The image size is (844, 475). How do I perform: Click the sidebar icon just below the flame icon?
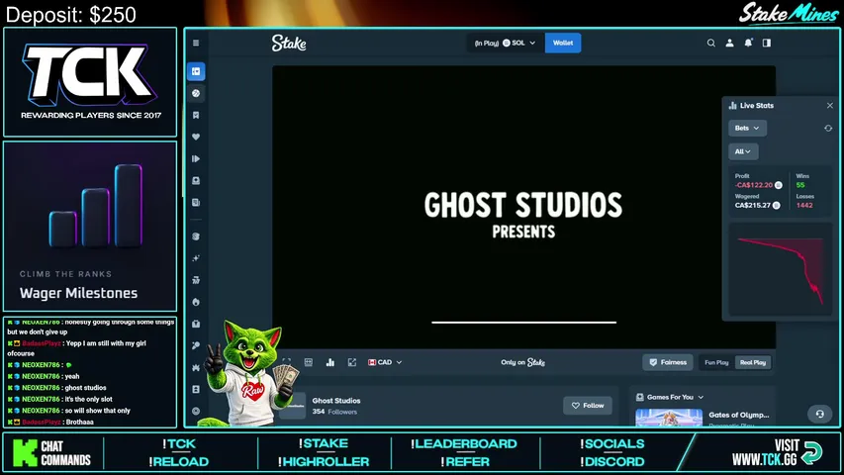click(x=196, y=324)
